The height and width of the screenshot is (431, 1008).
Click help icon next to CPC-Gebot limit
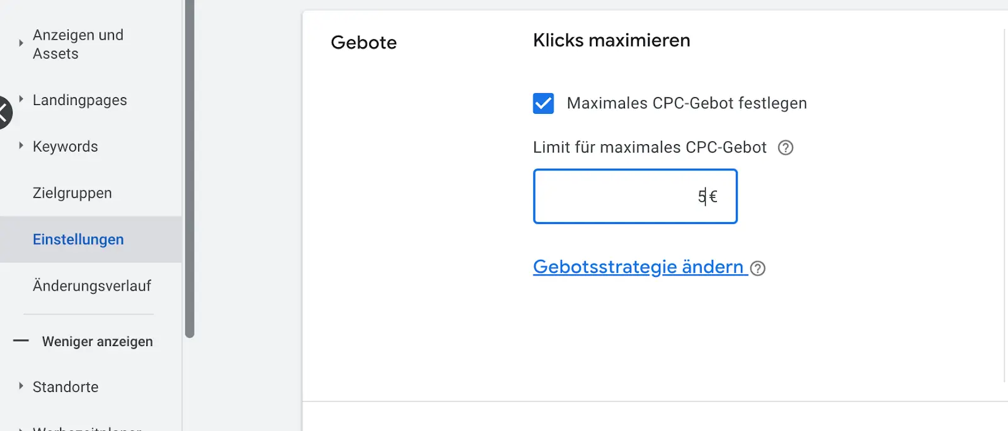[786, 148]
